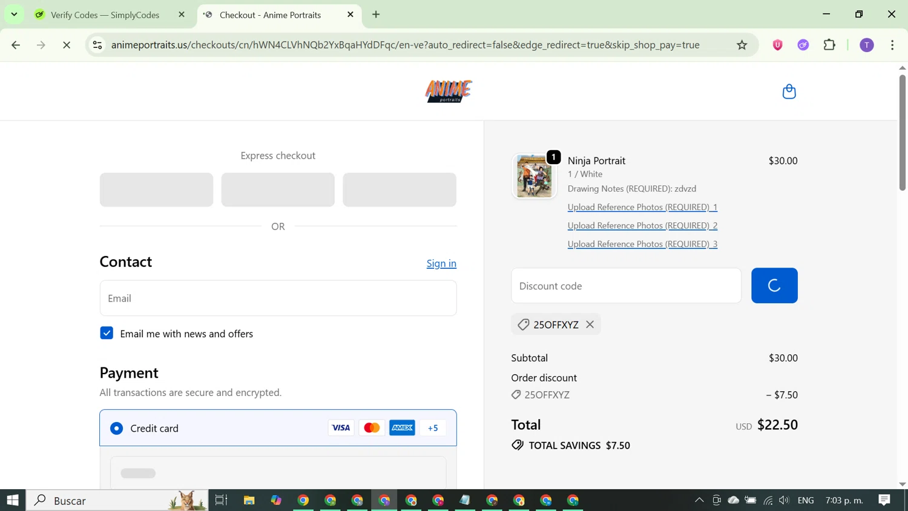Click the Visa card icon

point(341,428)
